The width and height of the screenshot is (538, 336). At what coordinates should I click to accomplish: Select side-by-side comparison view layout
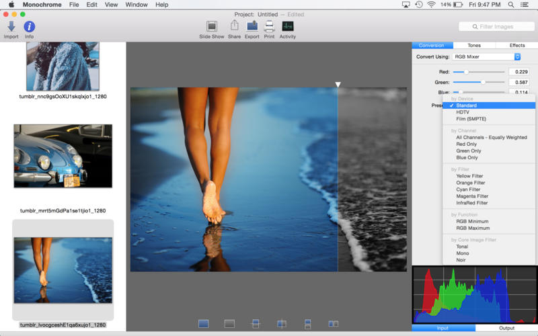coord(333,324)
